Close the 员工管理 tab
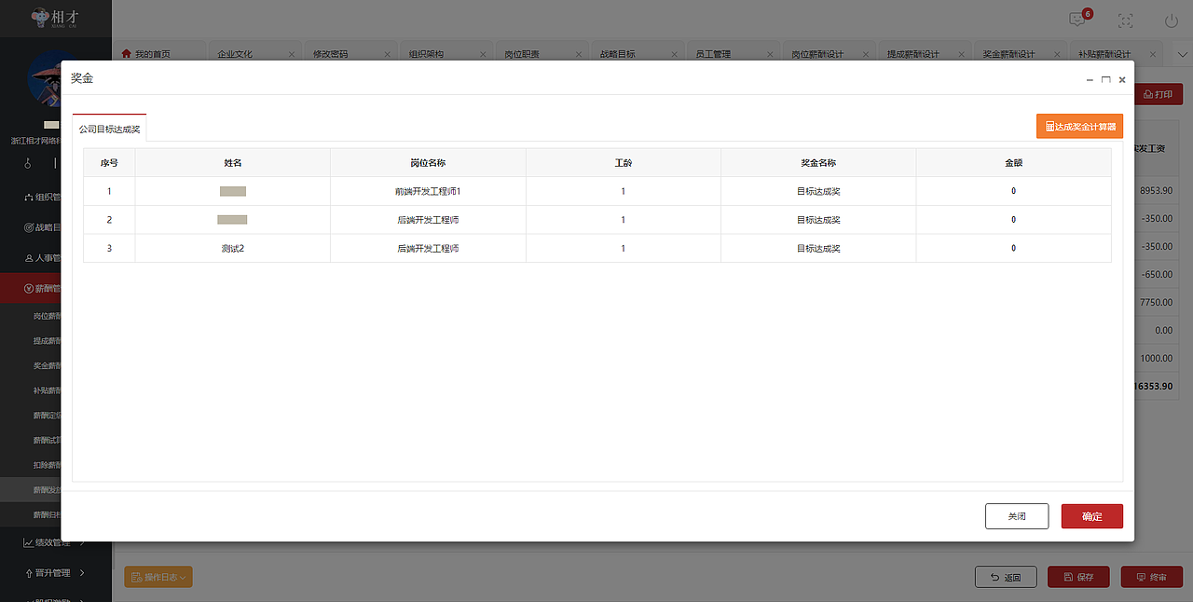 coord(770,54)
